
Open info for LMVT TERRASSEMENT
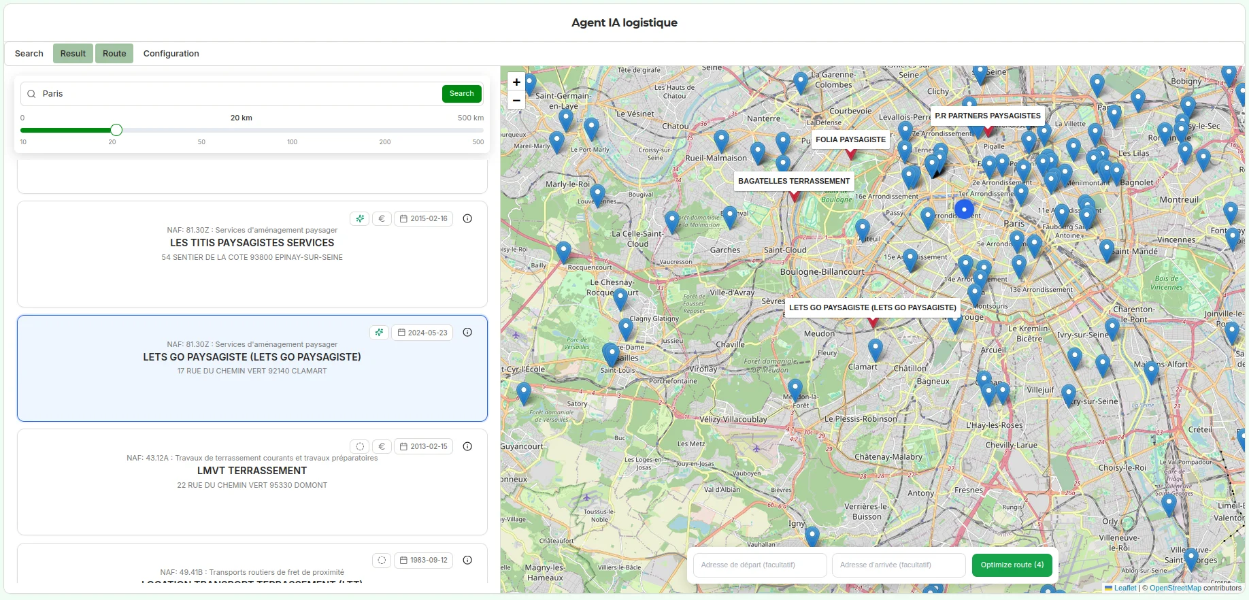[x=467, y=447]
